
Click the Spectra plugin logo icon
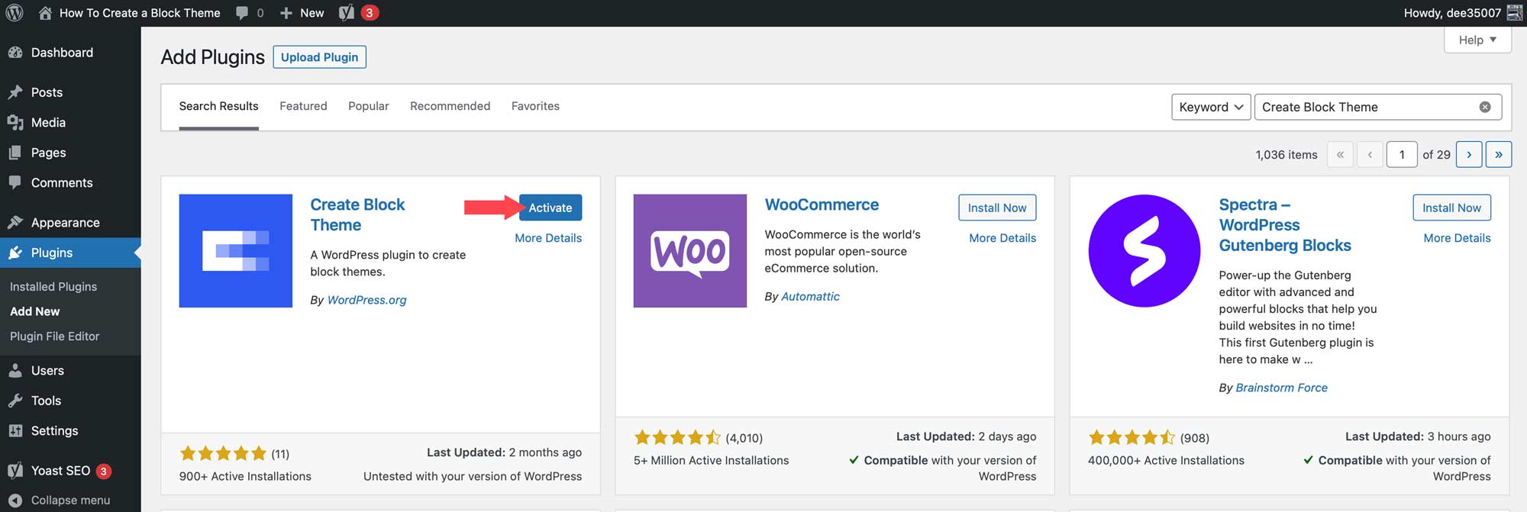pyautogui.click(x=1144, y=250)
